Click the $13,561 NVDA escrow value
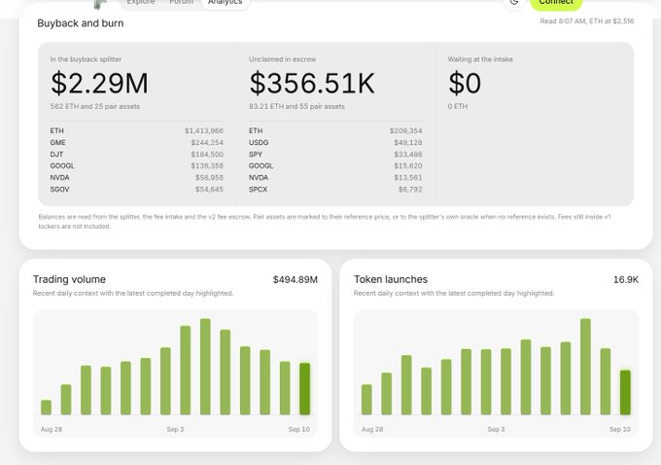 tap(408, 178)
